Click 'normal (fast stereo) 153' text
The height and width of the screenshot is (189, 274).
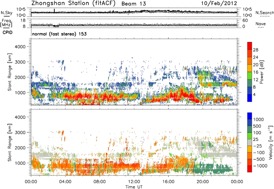[59, 34]
